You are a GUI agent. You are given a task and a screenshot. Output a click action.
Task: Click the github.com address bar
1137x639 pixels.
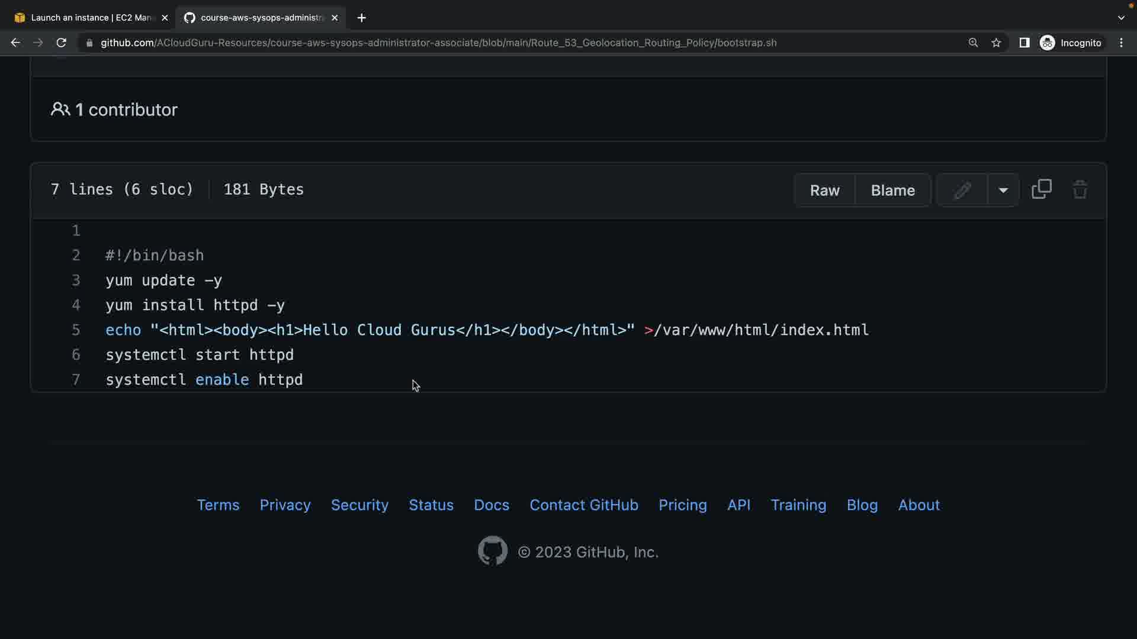pos(438,43)
